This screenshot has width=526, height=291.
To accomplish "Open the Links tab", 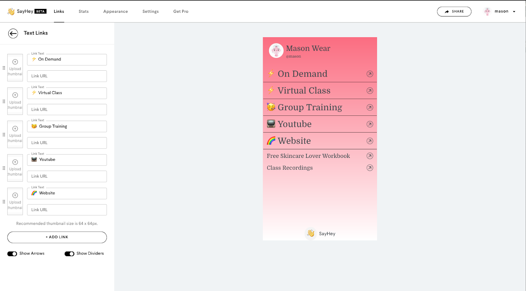I will click(59, 12).
